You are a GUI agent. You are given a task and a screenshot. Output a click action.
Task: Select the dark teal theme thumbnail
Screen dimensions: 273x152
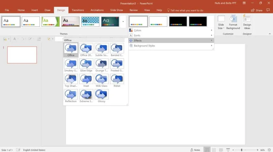click(110, 22)
